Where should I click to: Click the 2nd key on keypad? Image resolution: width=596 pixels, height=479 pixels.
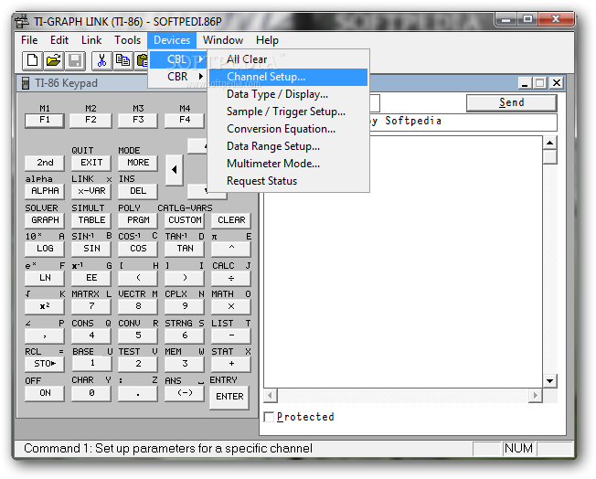pyautogui.click(x=45, y=163)
